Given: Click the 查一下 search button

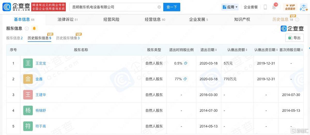Looking at the screenshot, I should tap(172, 7).
